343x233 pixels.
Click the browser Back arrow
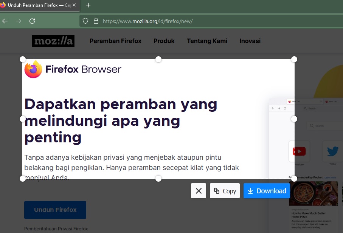point(5,21)
